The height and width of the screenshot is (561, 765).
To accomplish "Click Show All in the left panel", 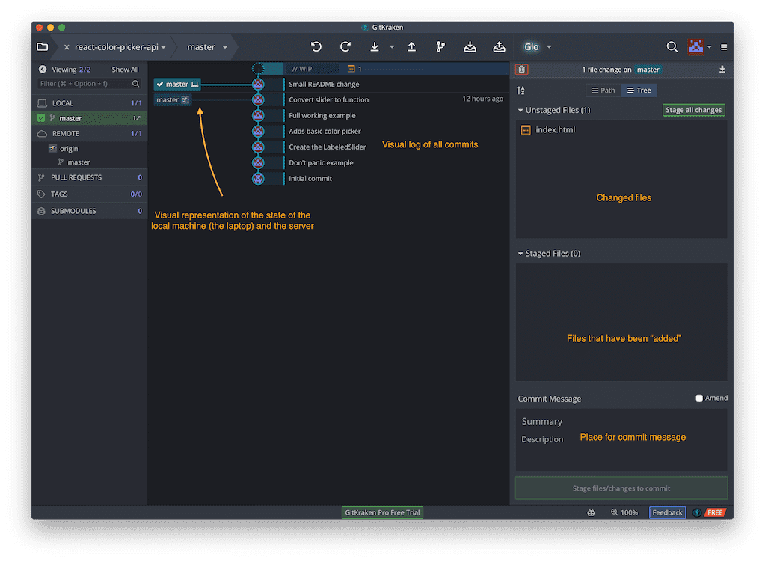I will pos(125,70).
